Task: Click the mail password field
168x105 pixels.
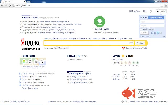Action: point(152,26)
